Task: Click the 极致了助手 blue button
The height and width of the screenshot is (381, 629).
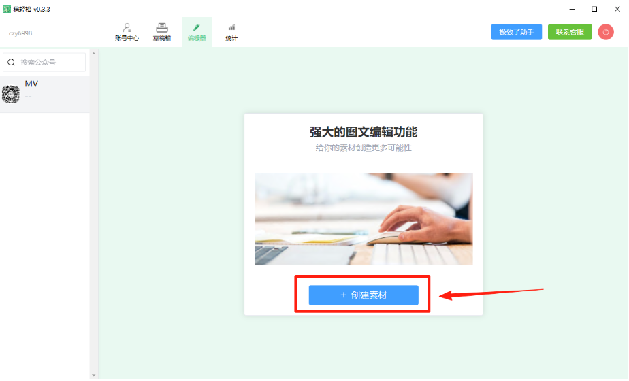Action: tap(516, 32)
